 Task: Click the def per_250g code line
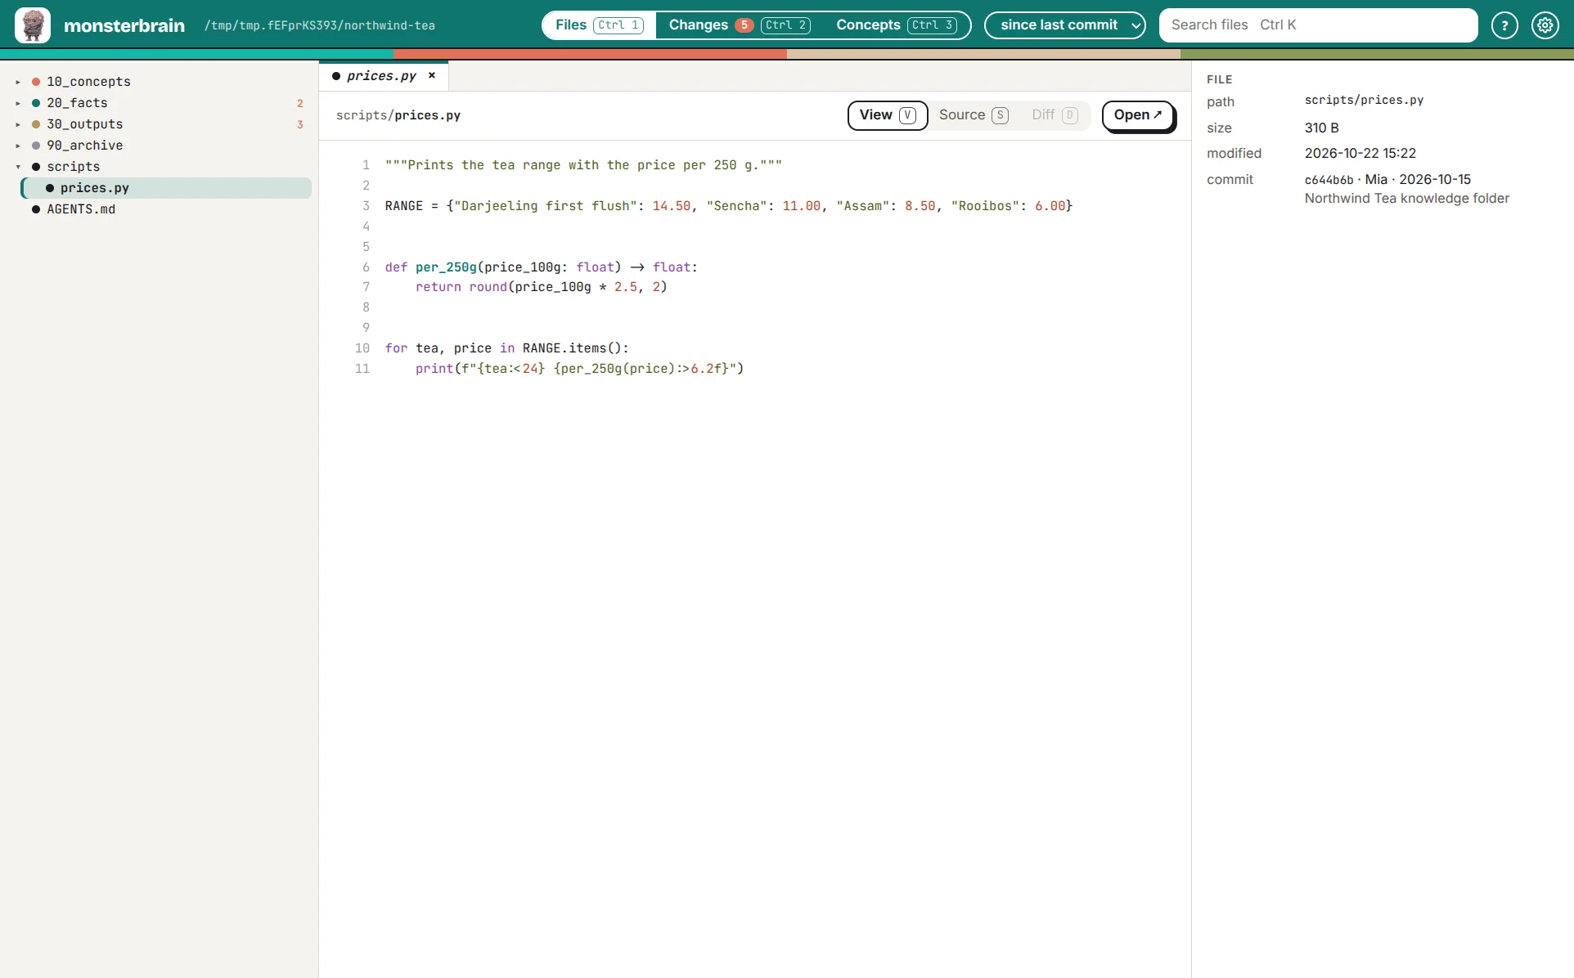[541, 267]
